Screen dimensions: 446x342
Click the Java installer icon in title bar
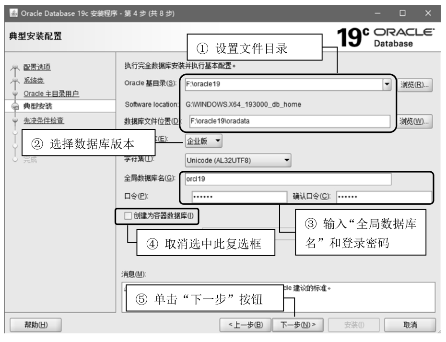click(x=13, y=13)
